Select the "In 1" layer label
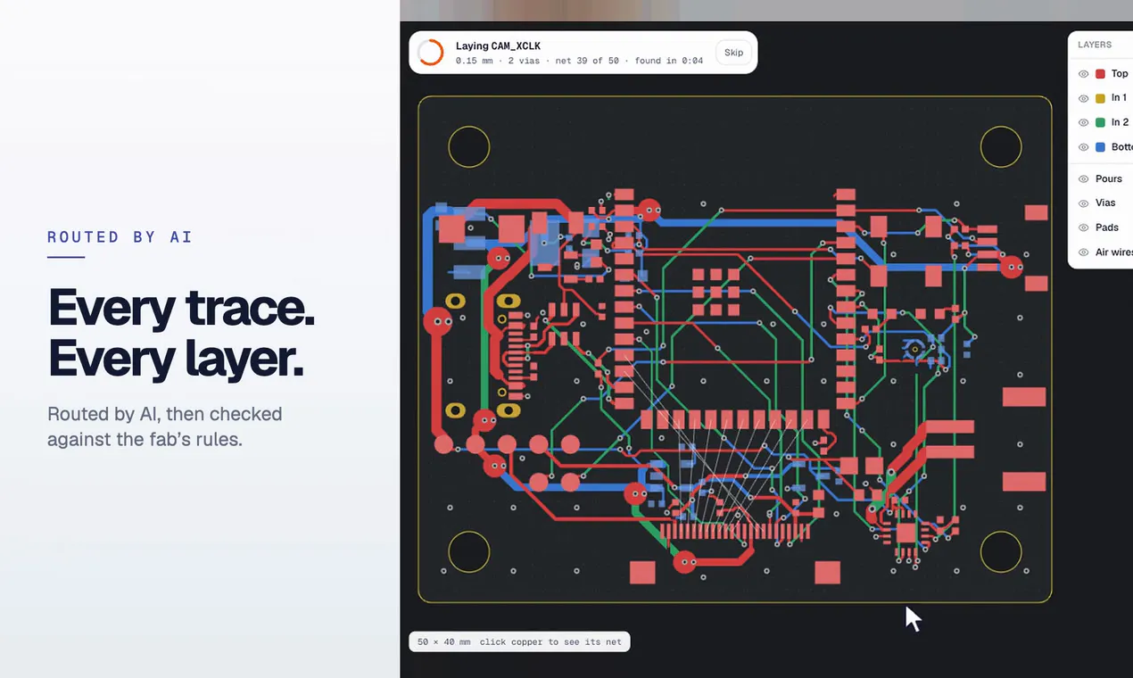Screen dimensions: 1133x678 click(x=1119, y=98)
